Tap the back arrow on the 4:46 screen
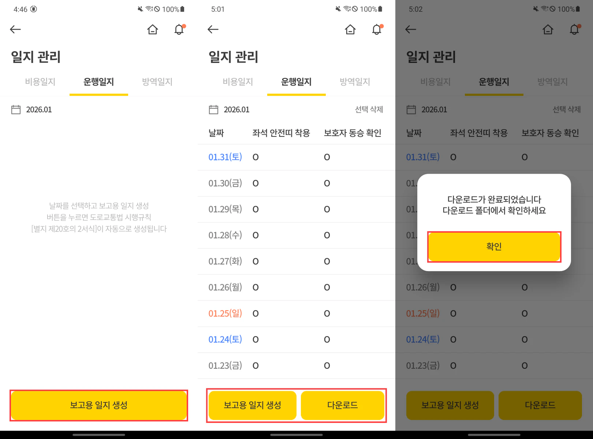Image resolution: width=593 pixels, height=439 pixels. coord(15,29)
